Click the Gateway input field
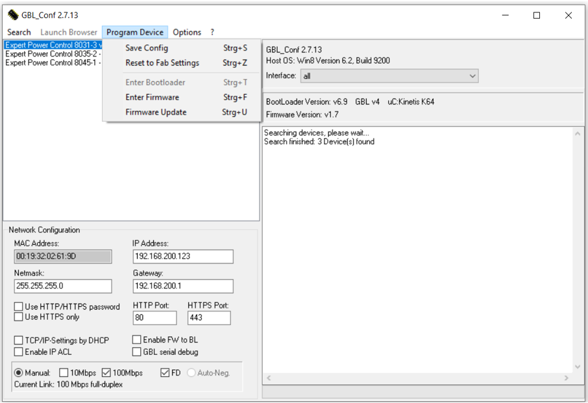Screen dimensions: 588x403 [x=182, y=286]
